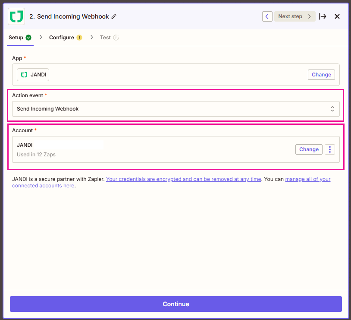
Task: Open the manage connected accounts link
Action: coord(308,179)
